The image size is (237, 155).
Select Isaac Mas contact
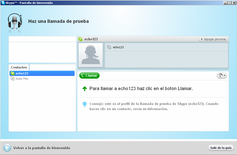[x=42, y=79]
